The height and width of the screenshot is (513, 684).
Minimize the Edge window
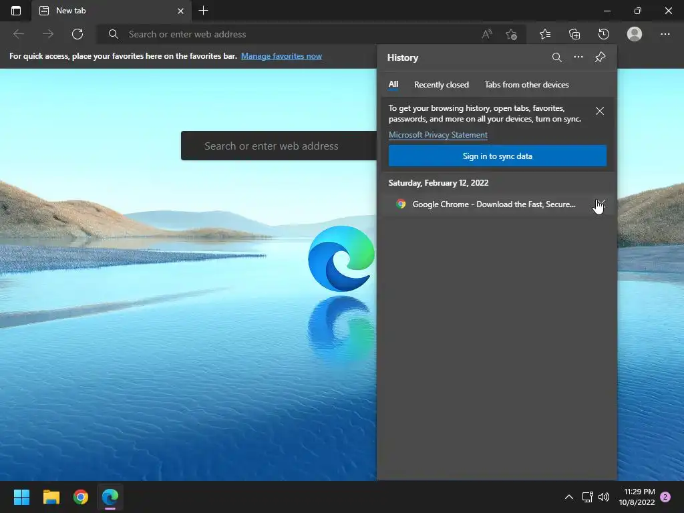coord(607,11)
